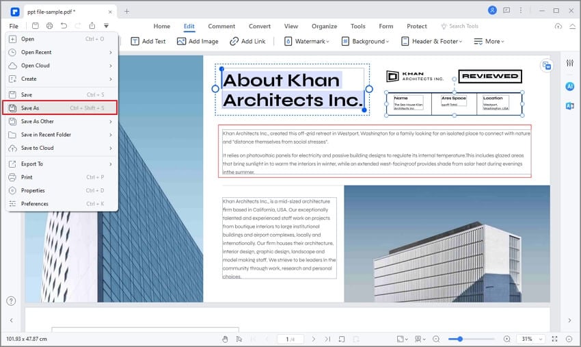Screen dimensions: 581x347
Task: Enter full screen mode
Action: 555,339
